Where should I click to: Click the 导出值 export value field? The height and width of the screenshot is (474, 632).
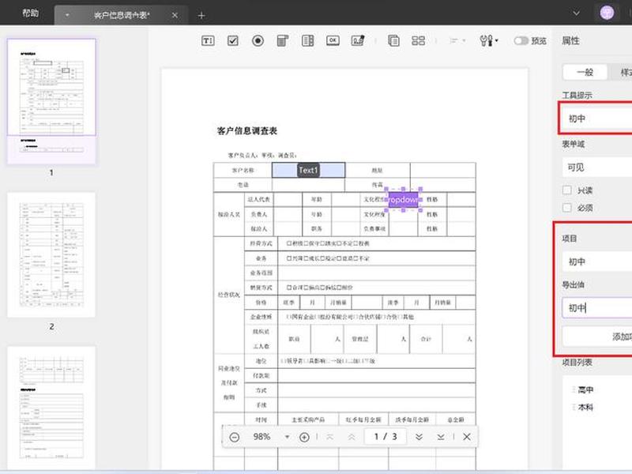[x=597, y=308]
